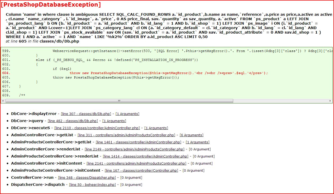Screen dimensions: 334x194
Task: Open link line 2141 - controllers/admin/AdminProductsController.php
Action: pyautogui.click(x=136, y=164)
